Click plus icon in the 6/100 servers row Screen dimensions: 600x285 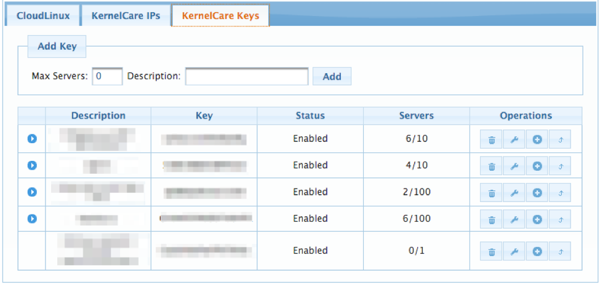(537, 219)
